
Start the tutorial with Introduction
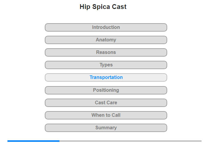(106, 27)
